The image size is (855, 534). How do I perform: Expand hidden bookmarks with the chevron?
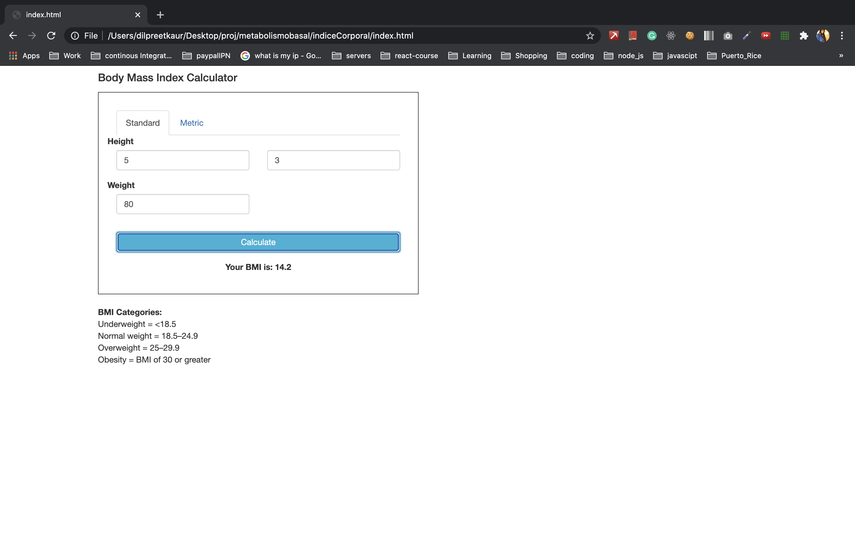[841, 55]
